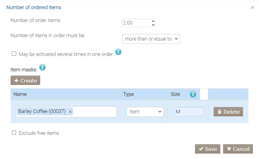Screen dimensions: 259x159
Task: Delete the Barley Coffee item mask row
Action: tap(228, 112)
